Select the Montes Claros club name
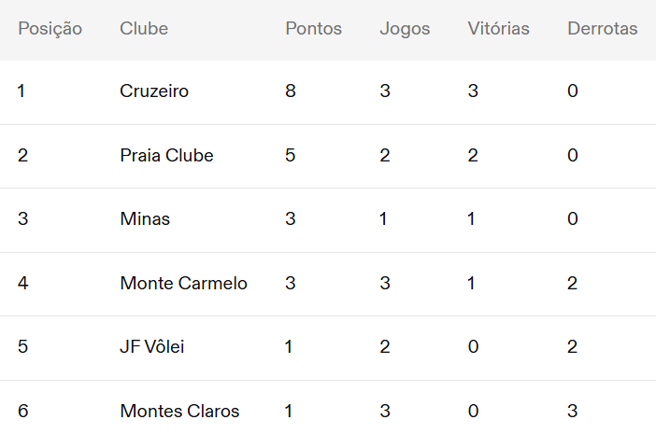Screen dimensions: 656x448 (179, 412)
